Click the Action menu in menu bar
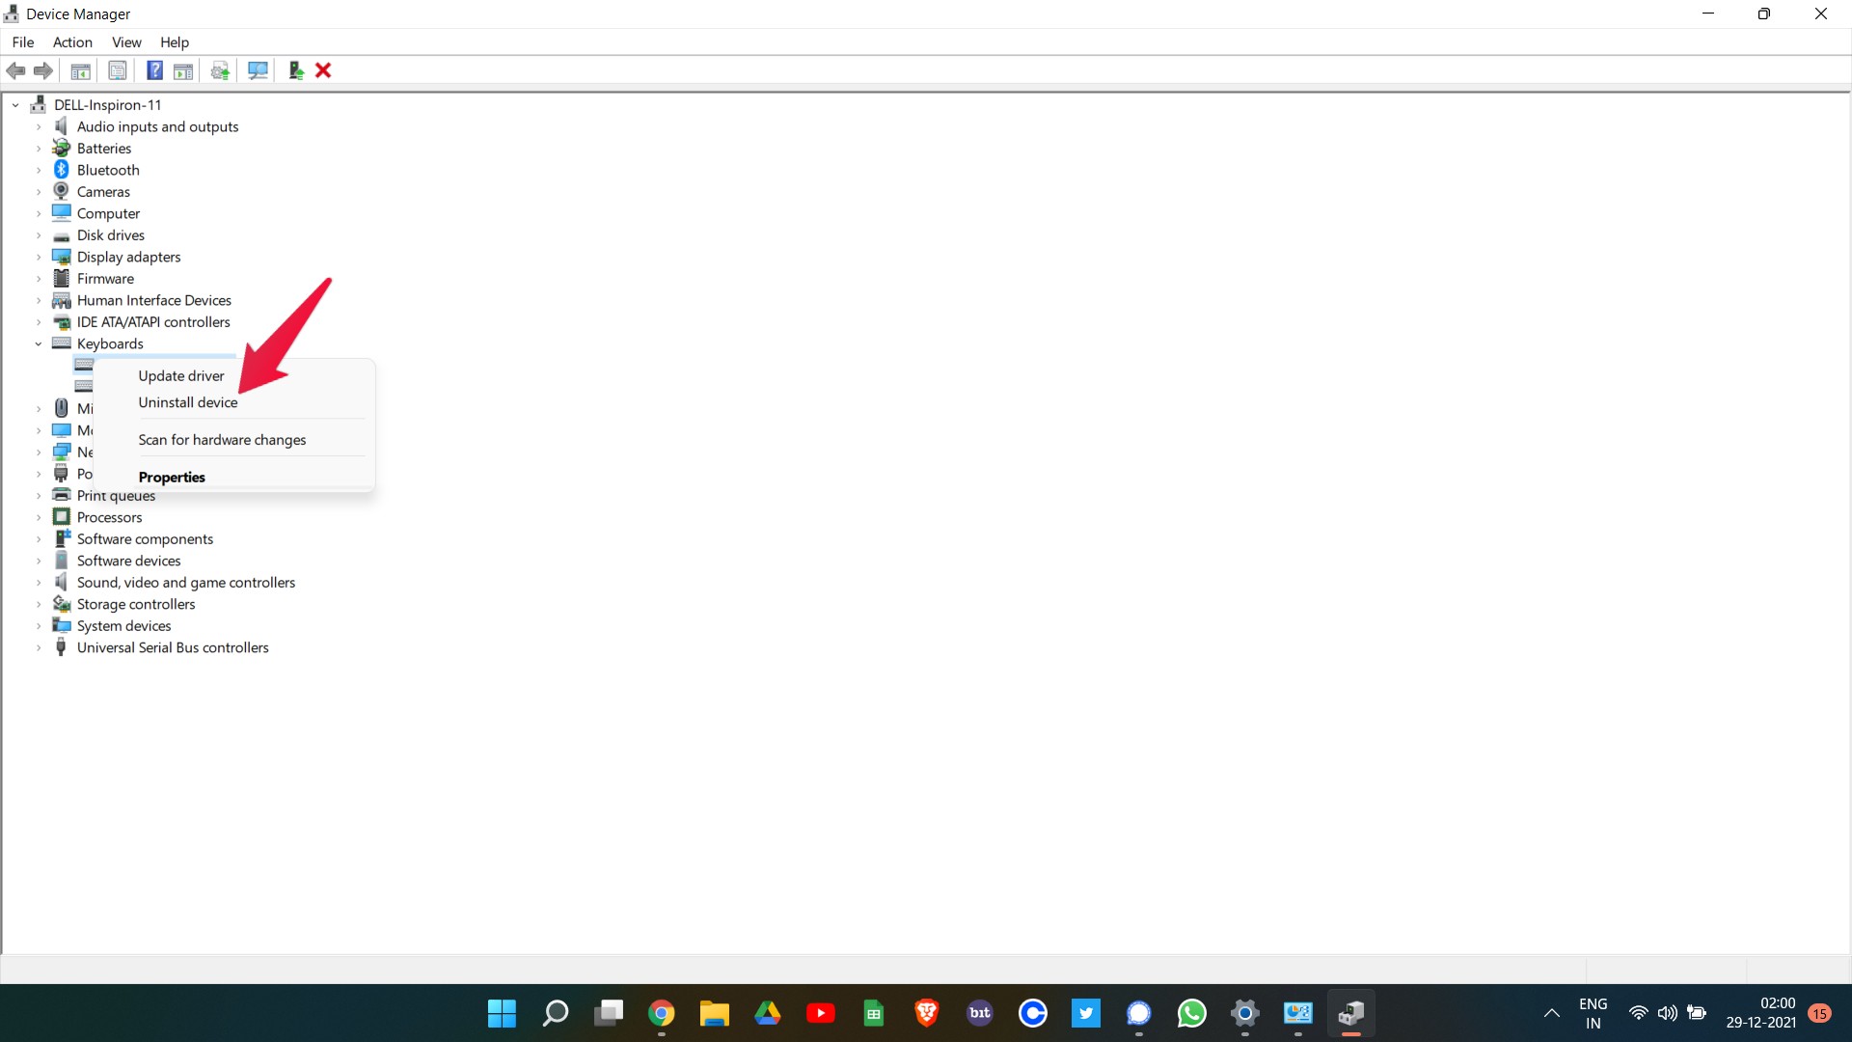 [71, 42]
